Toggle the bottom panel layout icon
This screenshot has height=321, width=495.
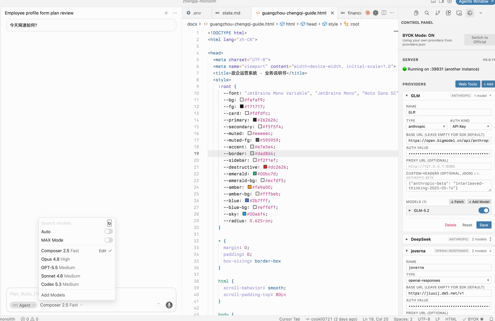[433, 2]
